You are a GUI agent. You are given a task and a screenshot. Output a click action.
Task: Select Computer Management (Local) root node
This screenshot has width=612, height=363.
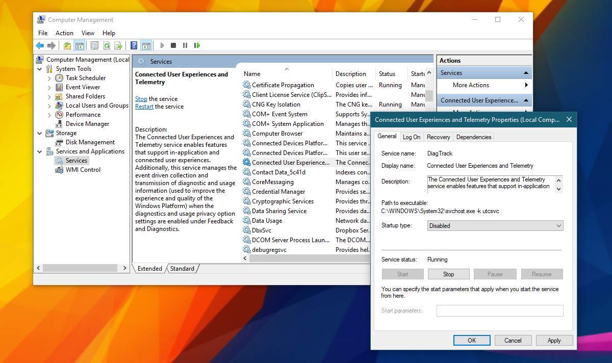tap(88, 60)
